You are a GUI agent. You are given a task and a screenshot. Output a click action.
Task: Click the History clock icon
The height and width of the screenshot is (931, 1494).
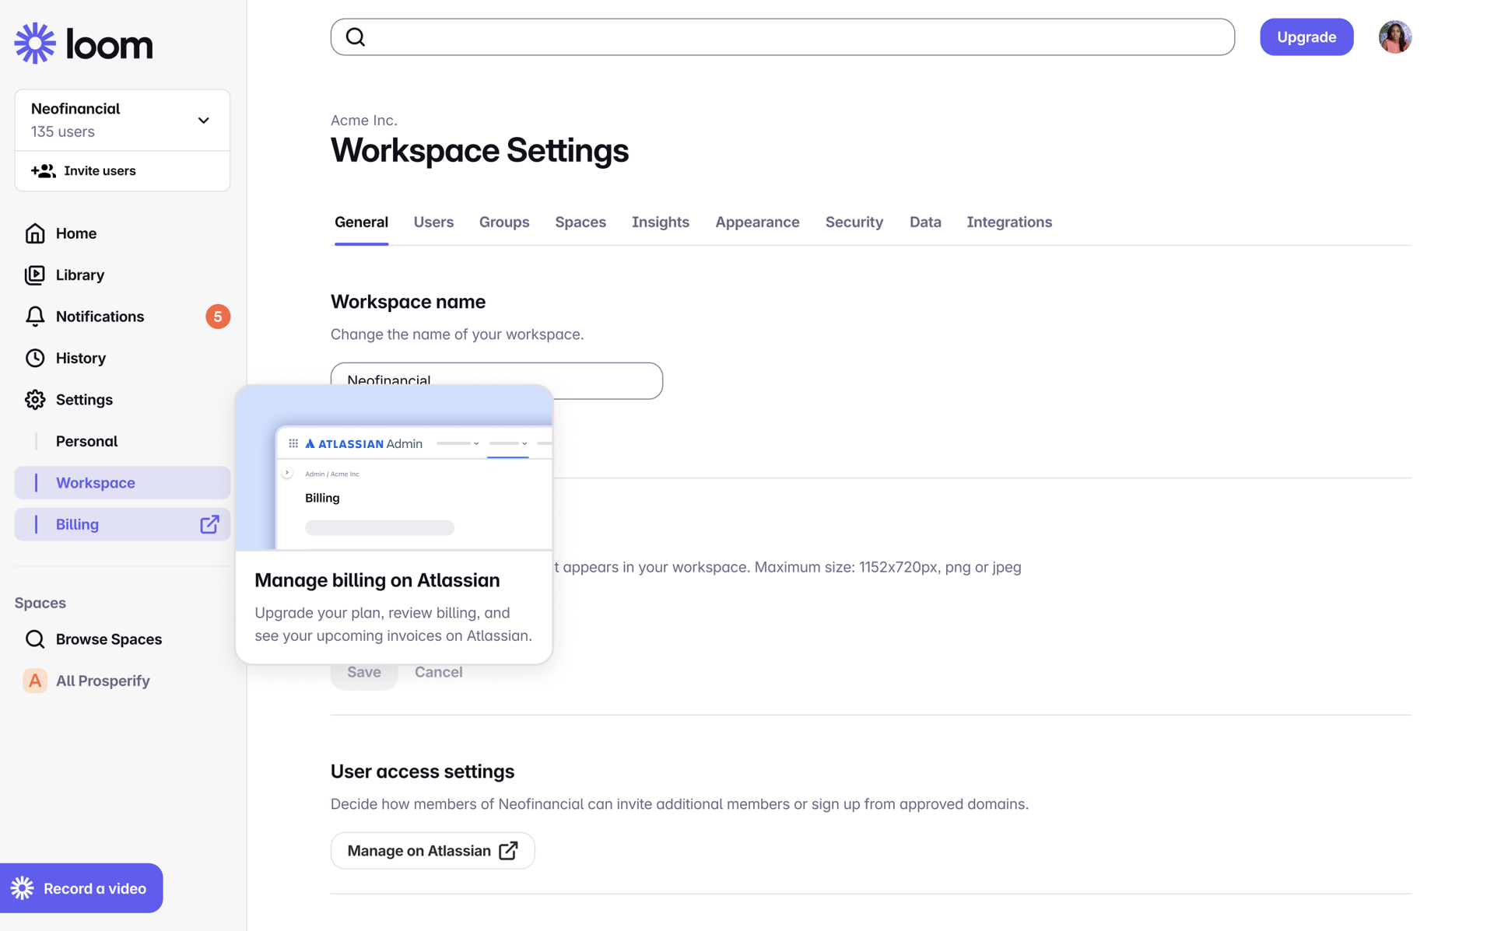[x=35, y=358]
